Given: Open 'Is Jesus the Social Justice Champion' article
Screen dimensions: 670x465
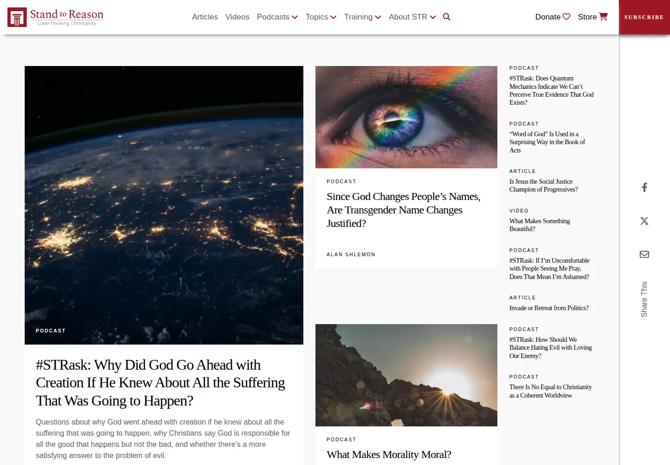Looking at the screenshot, I should [543, 186].
